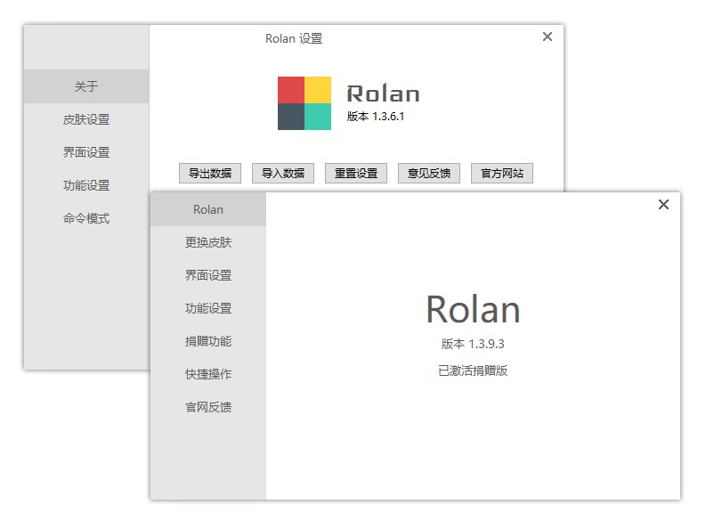Select 捐赠功能 in the front sidebar
Image resolution: width=706 pixels, height=521 pixels.
[208, 341]
